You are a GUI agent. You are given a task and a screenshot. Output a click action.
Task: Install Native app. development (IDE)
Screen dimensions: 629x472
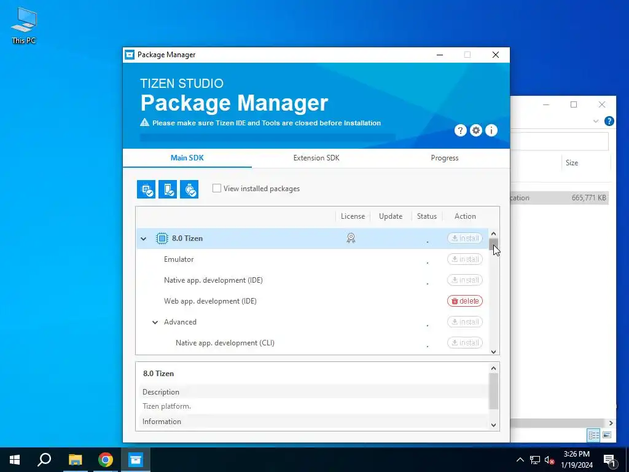click(465, 280)
